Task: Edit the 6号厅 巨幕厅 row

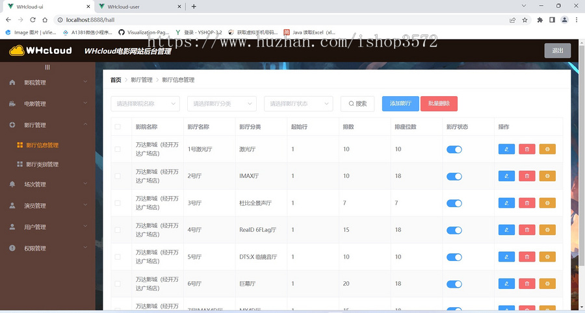Action: coord(506,284)
